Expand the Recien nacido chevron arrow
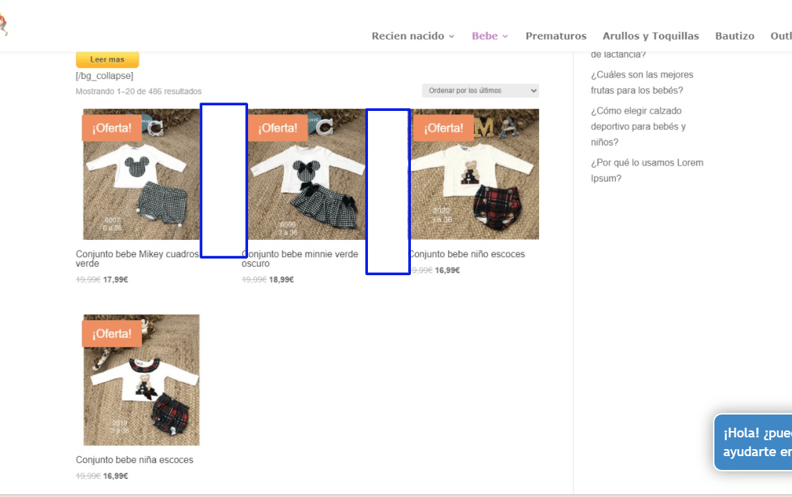The height and width of the screenshot is (497, 792). coord(452,36)
